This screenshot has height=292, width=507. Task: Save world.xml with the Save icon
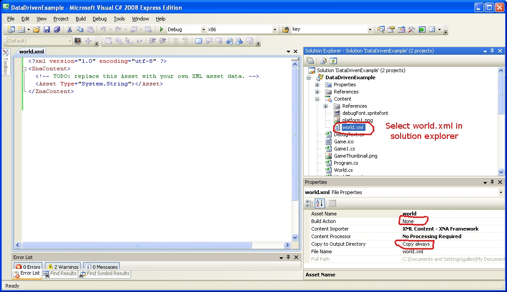pyautogui.click(x=47, y=29)
